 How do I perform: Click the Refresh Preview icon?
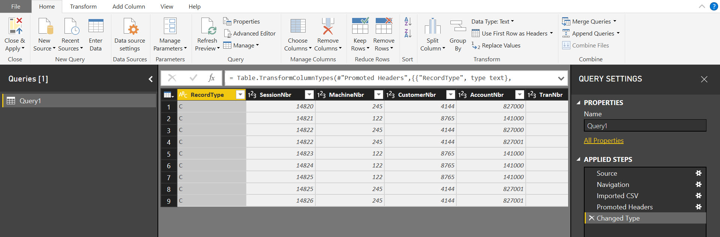(208, 26)
